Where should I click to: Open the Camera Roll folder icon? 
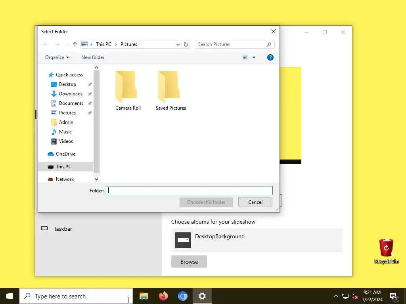pyautogui.click(x=126, y=87)
